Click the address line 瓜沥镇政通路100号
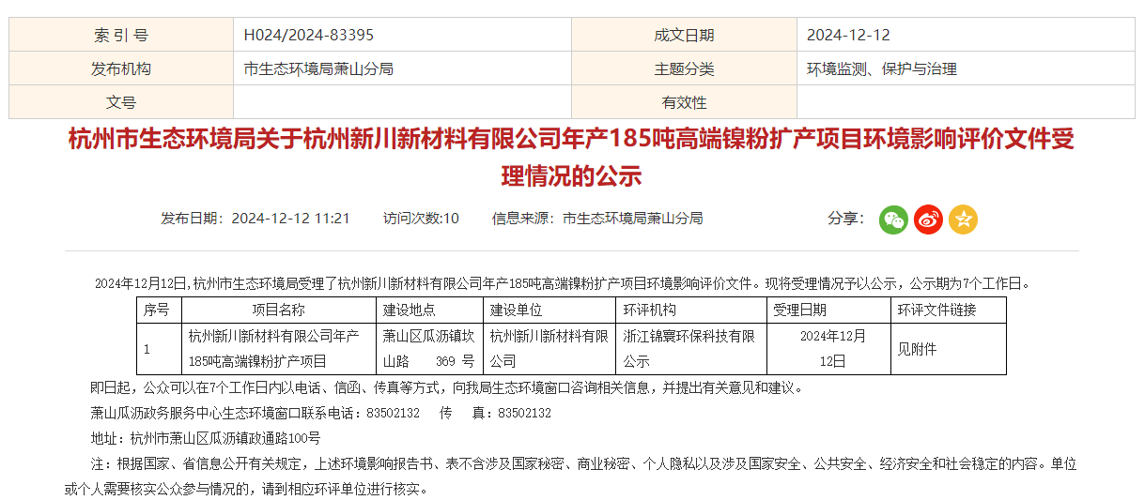Viewport: 1145px width, 500px height. [225, 438]
